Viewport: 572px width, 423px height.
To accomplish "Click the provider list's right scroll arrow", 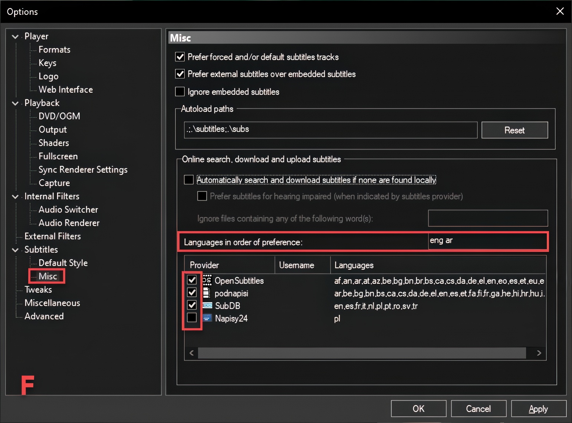I will pos(539,353).
